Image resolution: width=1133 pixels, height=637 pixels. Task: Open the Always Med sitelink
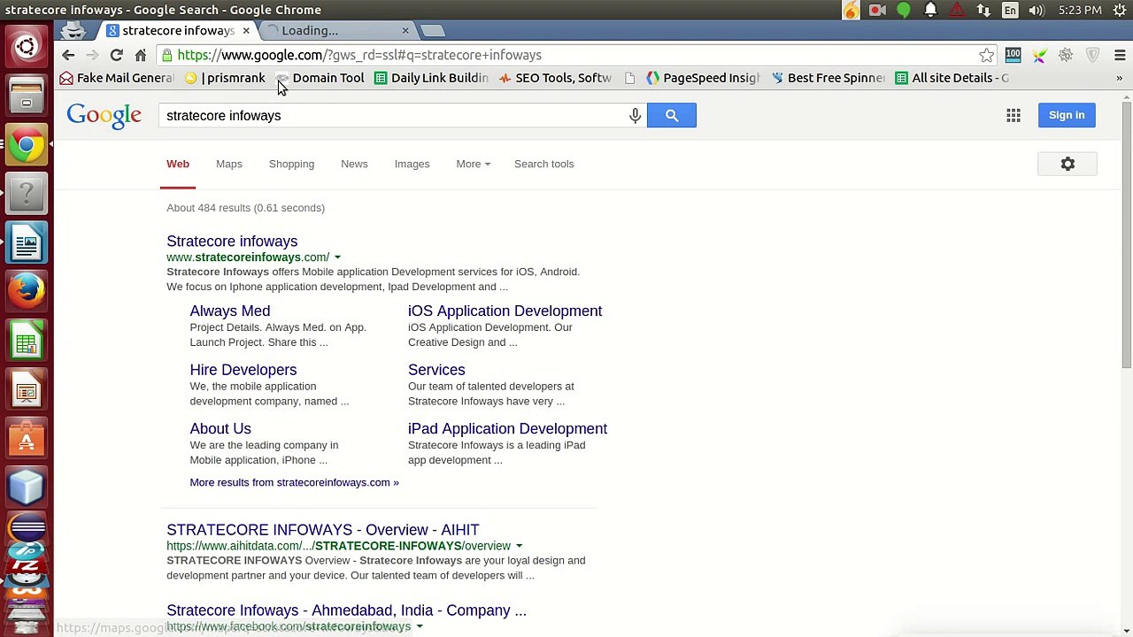[229, 311]
